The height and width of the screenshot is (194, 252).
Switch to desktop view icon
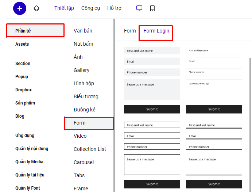[139, 8]
